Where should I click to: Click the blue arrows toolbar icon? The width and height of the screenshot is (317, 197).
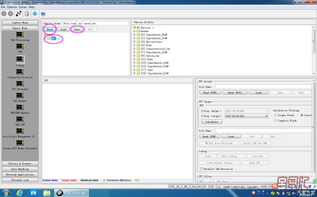tap(35, 14)
